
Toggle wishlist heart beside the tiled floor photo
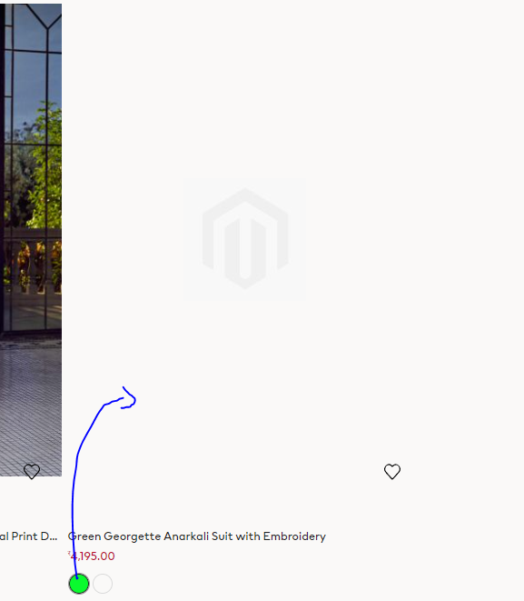(32, 472)
